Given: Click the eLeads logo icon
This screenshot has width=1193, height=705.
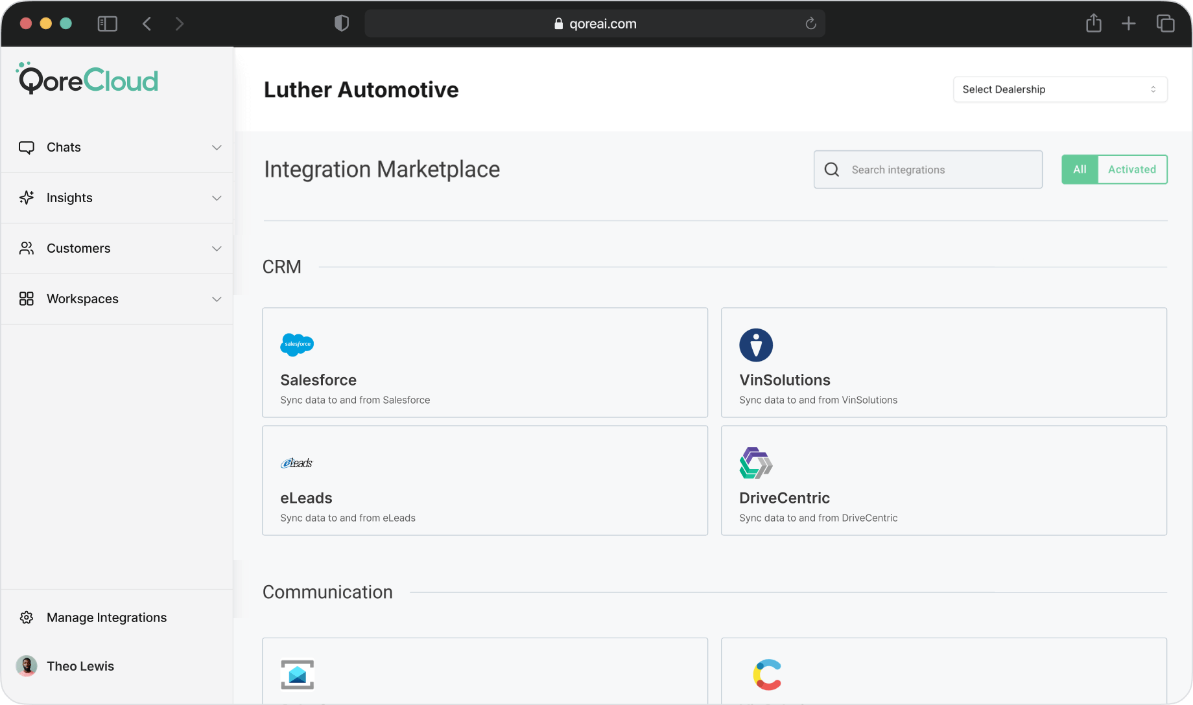Looking at the screenshot, I should click(x=297, y=463).
